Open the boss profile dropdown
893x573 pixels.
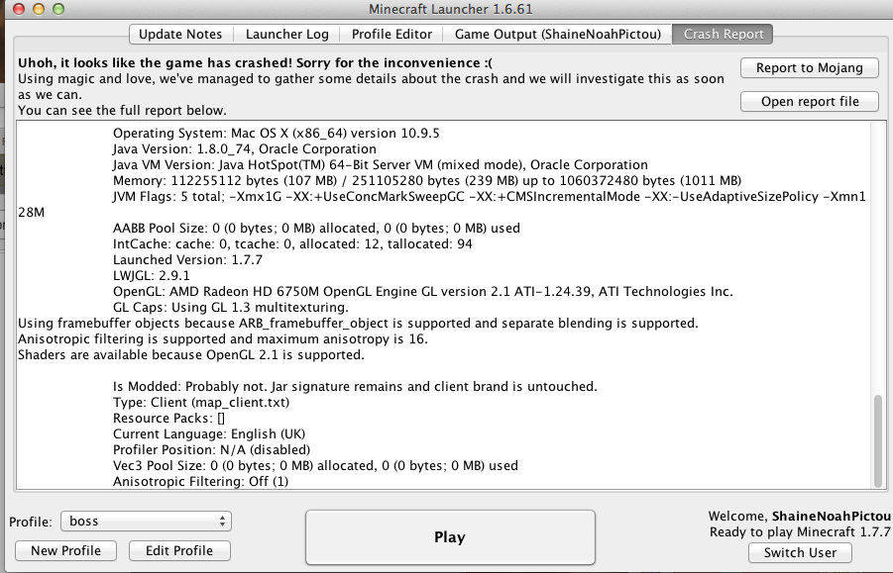click(146, 522)
